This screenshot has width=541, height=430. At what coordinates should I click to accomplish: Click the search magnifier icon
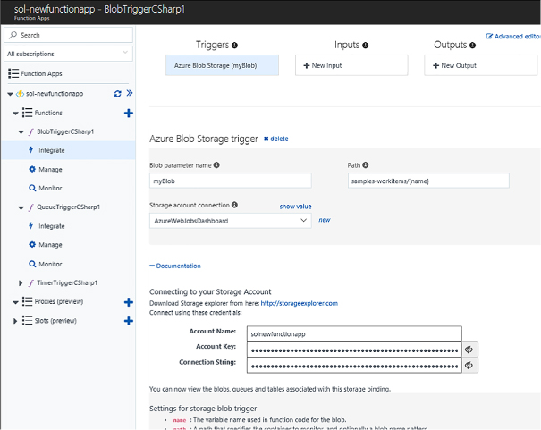[x=13, y=35]
